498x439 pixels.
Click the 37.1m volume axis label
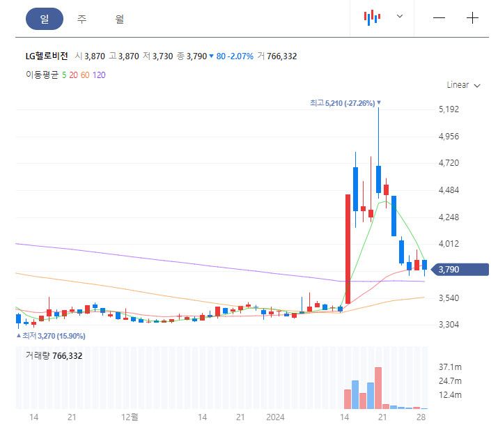[450, 367]
